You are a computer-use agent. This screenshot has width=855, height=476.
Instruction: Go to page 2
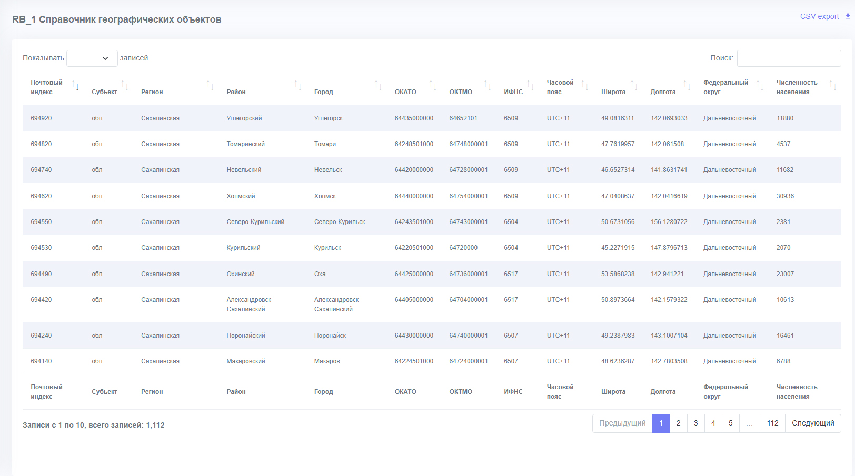[678, 423]
